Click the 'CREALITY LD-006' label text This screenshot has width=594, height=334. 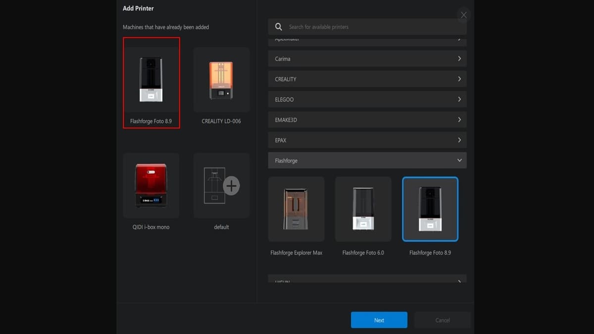[x=221, y=121]
